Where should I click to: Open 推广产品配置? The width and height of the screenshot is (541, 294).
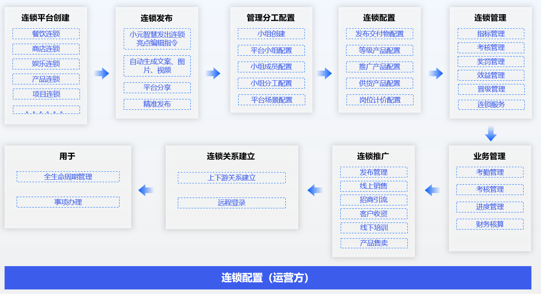pyautogui.click(x=379, y=67)
